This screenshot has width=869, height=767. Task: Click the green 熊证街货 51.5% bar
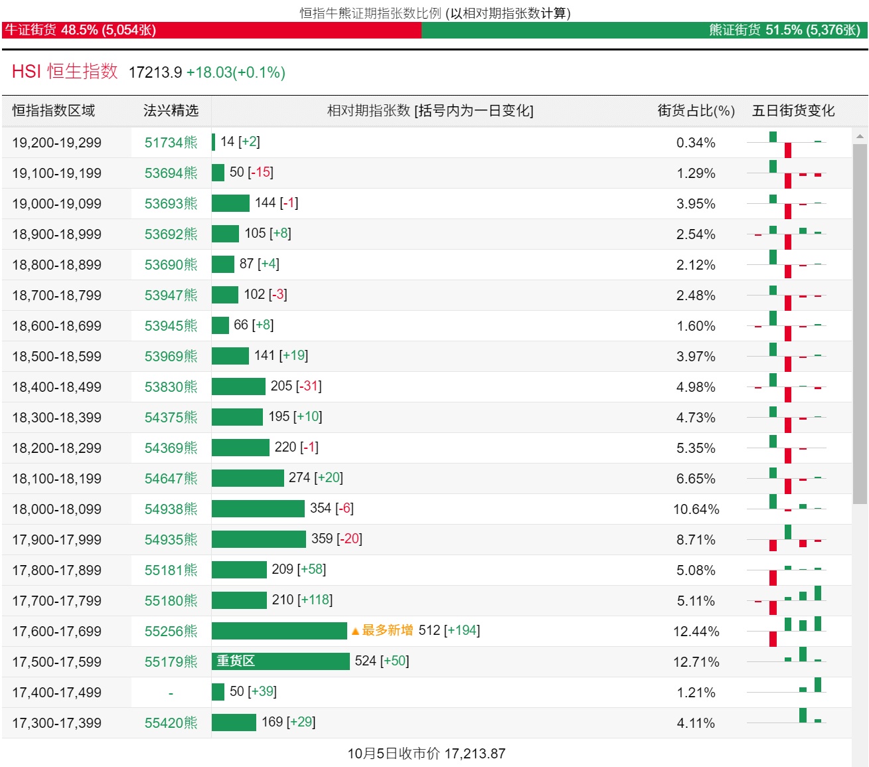(x=644, y=30)
